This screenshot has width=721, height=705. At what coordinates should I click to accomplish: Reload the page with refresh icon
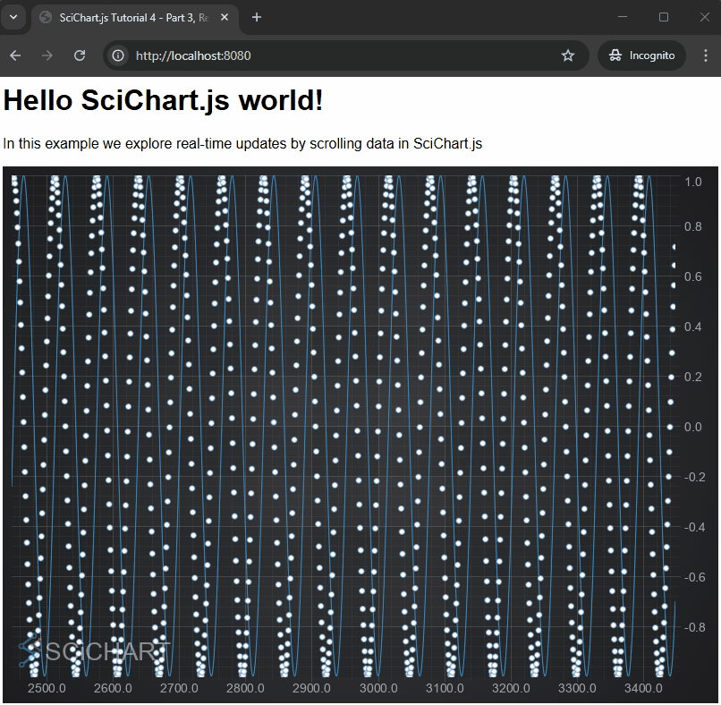click(80, 55)
